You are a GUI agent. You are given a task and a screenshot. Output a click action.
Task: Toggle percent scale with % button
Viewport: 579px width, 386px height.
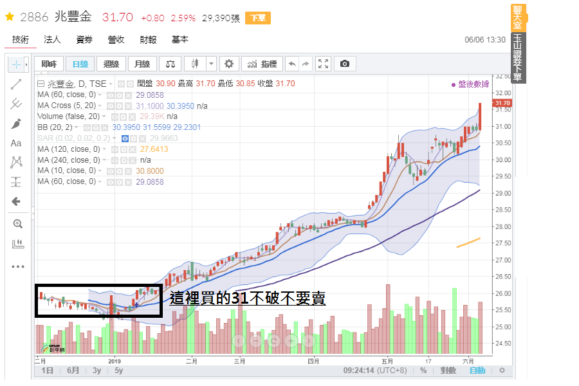pos(423,370)
